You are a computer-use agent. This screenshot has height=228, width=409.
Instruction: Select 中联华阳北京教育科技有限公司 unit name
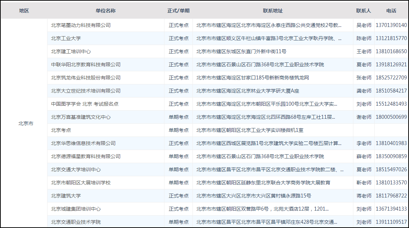pos(86,65)
